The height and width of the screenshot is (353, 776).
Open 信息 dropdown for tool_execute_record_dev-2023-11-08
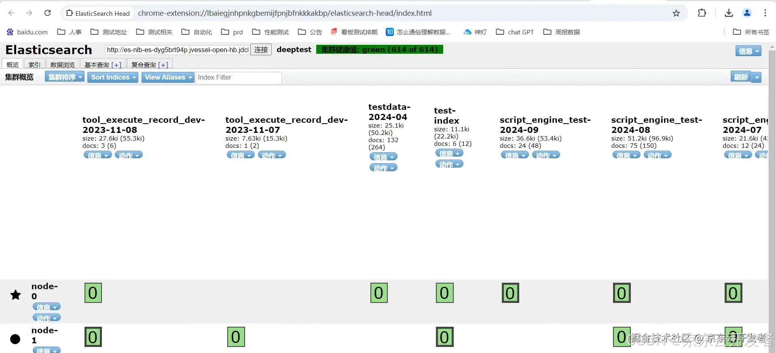click(x=98, y=155)
